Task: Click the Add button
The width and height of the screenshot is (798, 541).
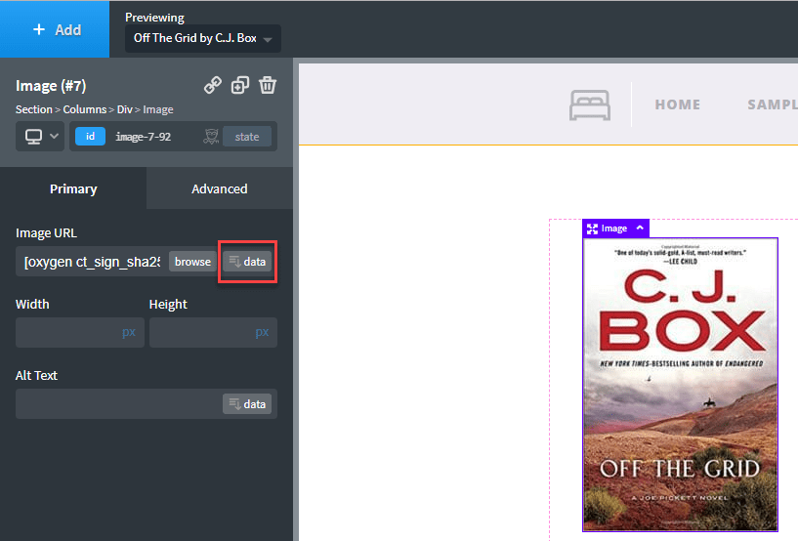Action: 56,29
